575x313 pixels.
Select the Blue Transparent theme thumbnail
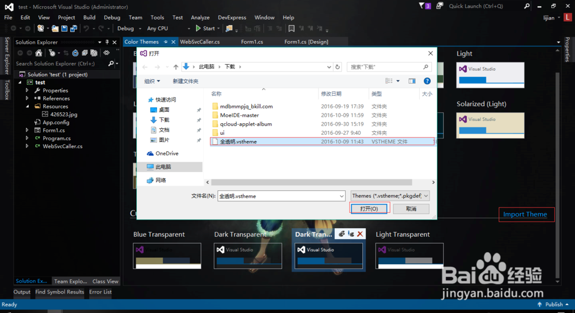click(167, 256)
